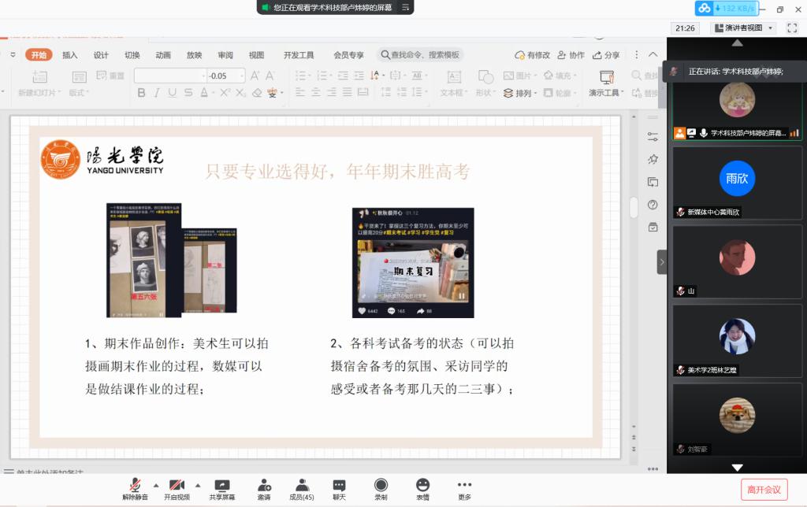807x507 pixels.
Task: Expand video options arrow beside camera
Action: tap(197, 485)
